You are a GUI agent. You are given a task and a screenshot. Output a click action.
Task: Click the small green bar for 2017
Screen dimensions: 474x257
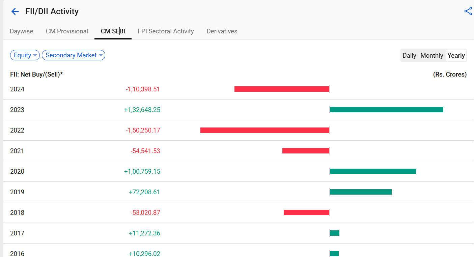pos(335,233)
